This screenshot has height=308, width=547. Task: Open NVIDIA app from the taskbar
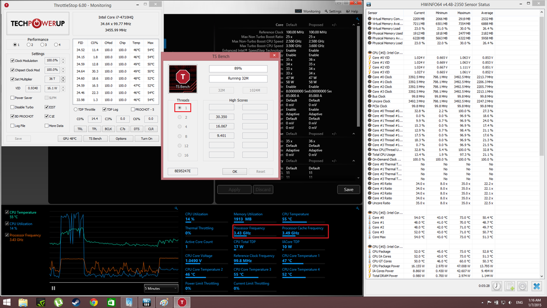click(x=41, y=303)
